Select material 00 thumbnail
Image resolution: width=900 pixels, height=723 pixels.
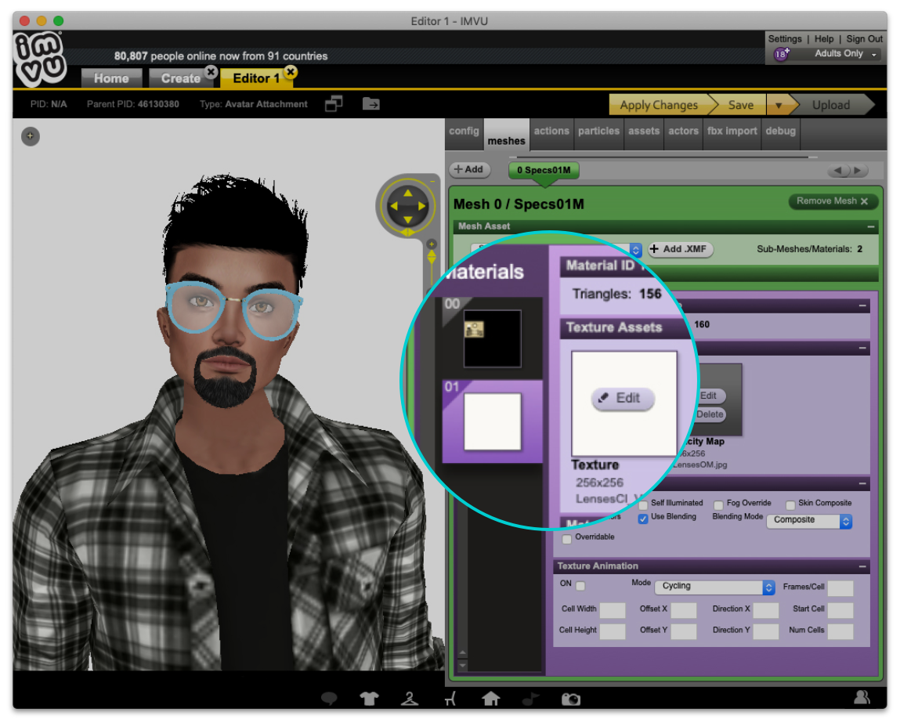(x=492, y=338)
